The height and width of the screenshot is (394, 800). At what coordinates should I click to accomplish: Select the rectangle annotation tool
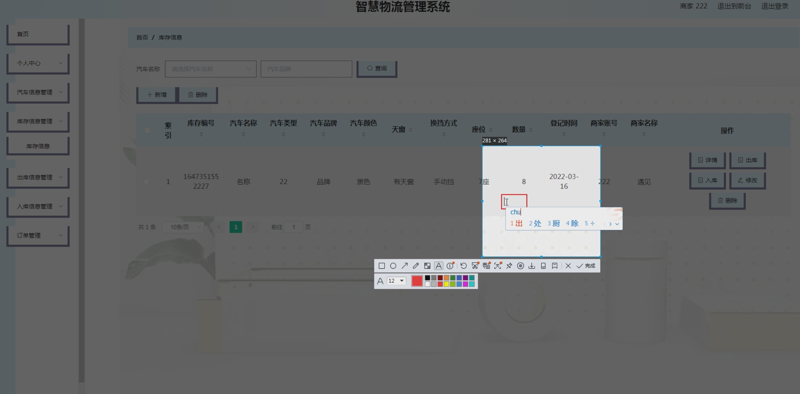tap(381, 266)
